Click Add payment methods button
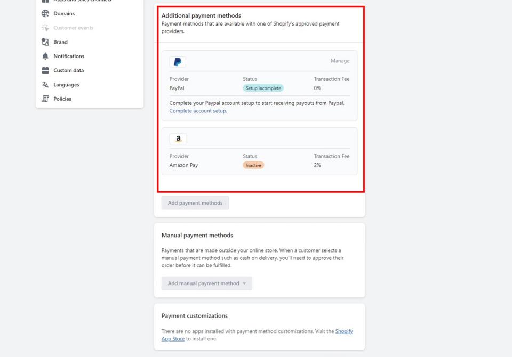 click(195, 203)
